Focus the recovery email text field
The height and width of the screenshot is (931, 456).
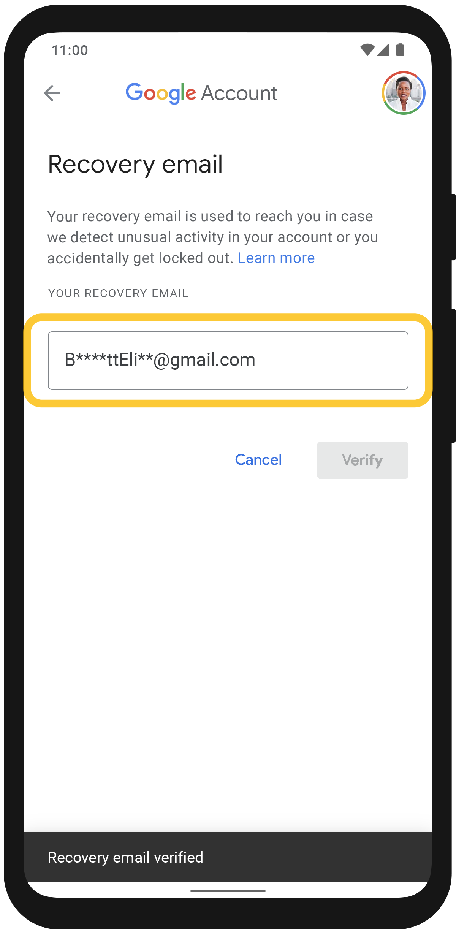coord(228,361)
